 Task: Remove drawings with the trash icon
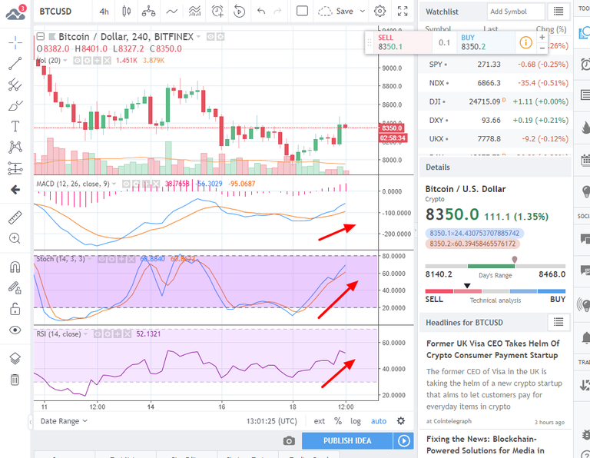(x=15, y=380)
